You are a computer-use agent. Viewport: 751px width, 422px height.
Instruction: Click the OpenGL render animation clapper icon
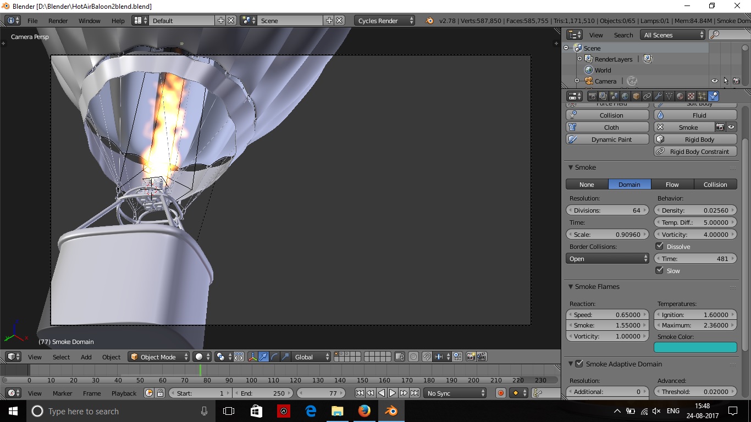tap(482, 357)
